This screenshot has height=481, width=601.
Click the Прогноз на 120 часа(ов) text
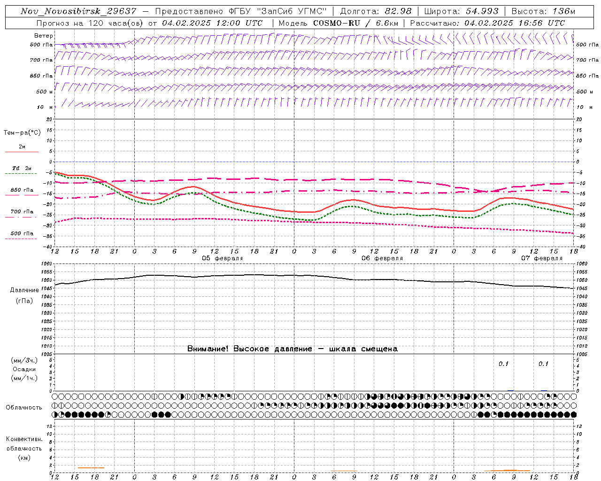pos(91,23)
